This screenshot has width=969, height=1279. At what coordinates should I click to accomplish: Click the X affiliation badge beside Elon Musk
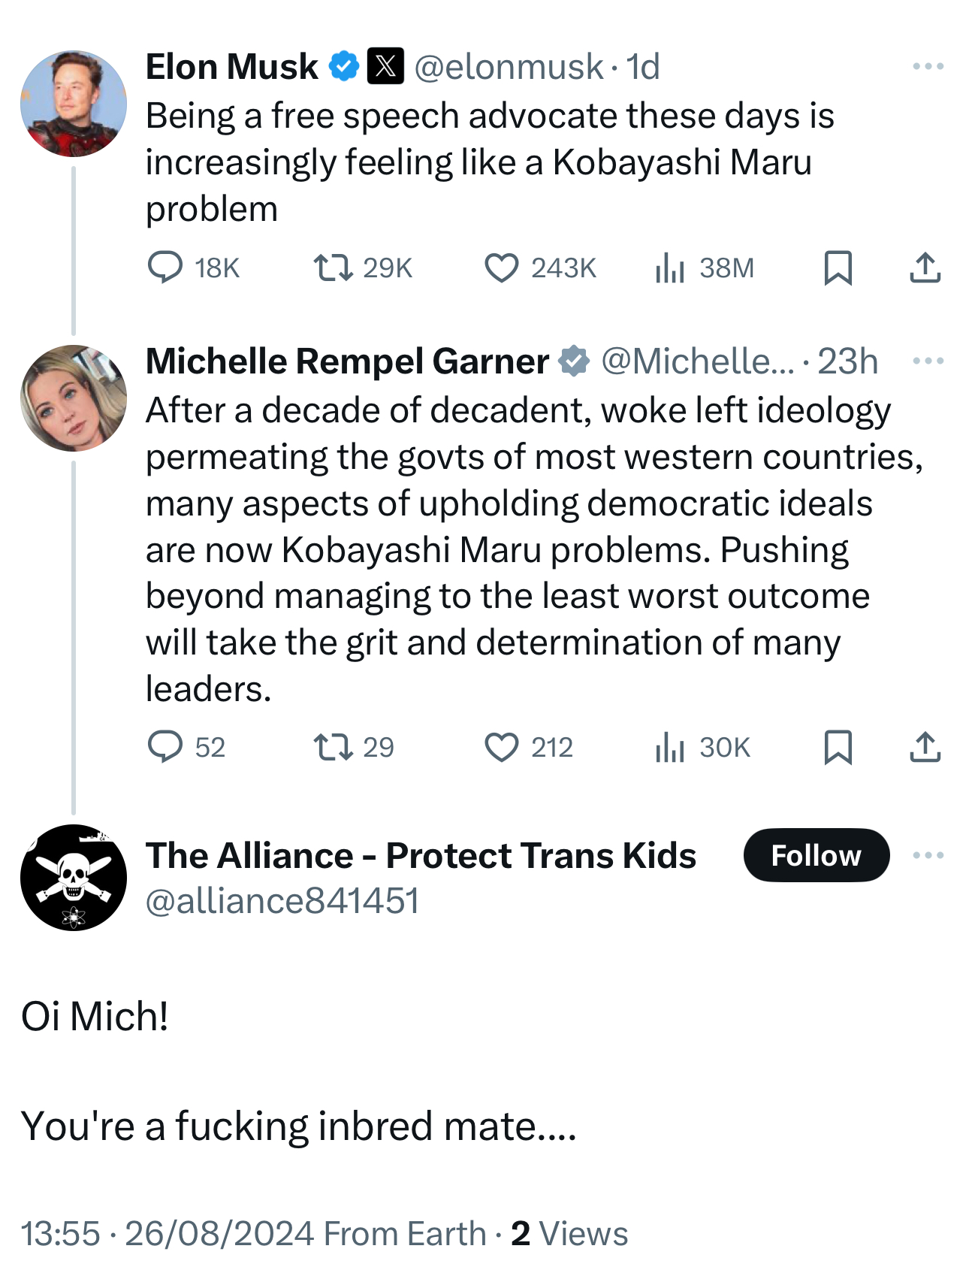click(x=385, y=66)
